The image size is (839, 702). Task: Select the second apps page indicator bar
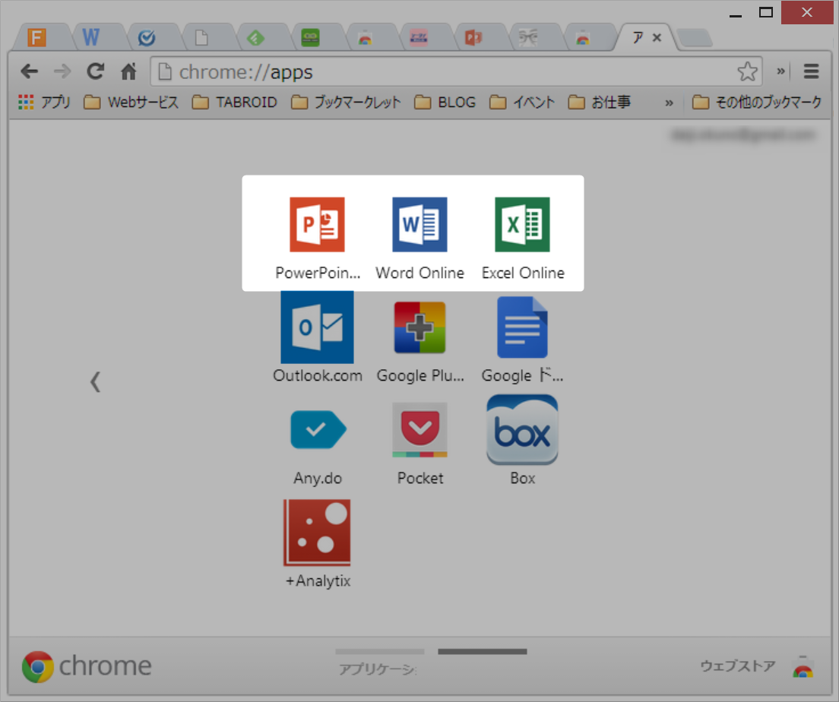482,652
